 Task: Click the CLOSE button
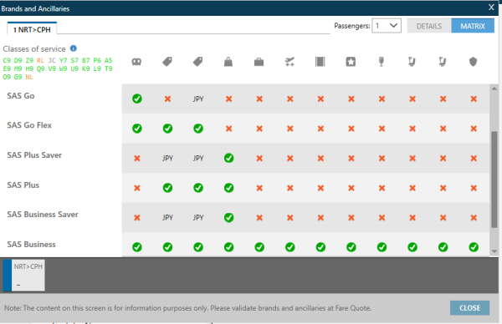tap(469, 307)
